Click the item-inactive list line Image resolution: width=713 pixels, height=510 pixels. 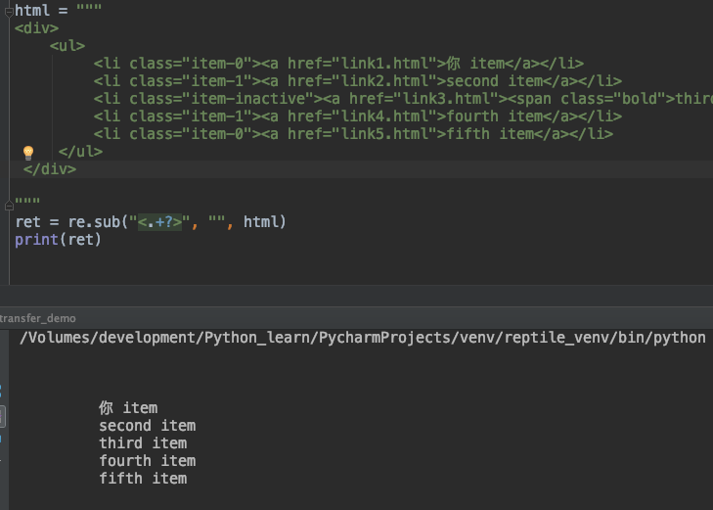point(403,99)
